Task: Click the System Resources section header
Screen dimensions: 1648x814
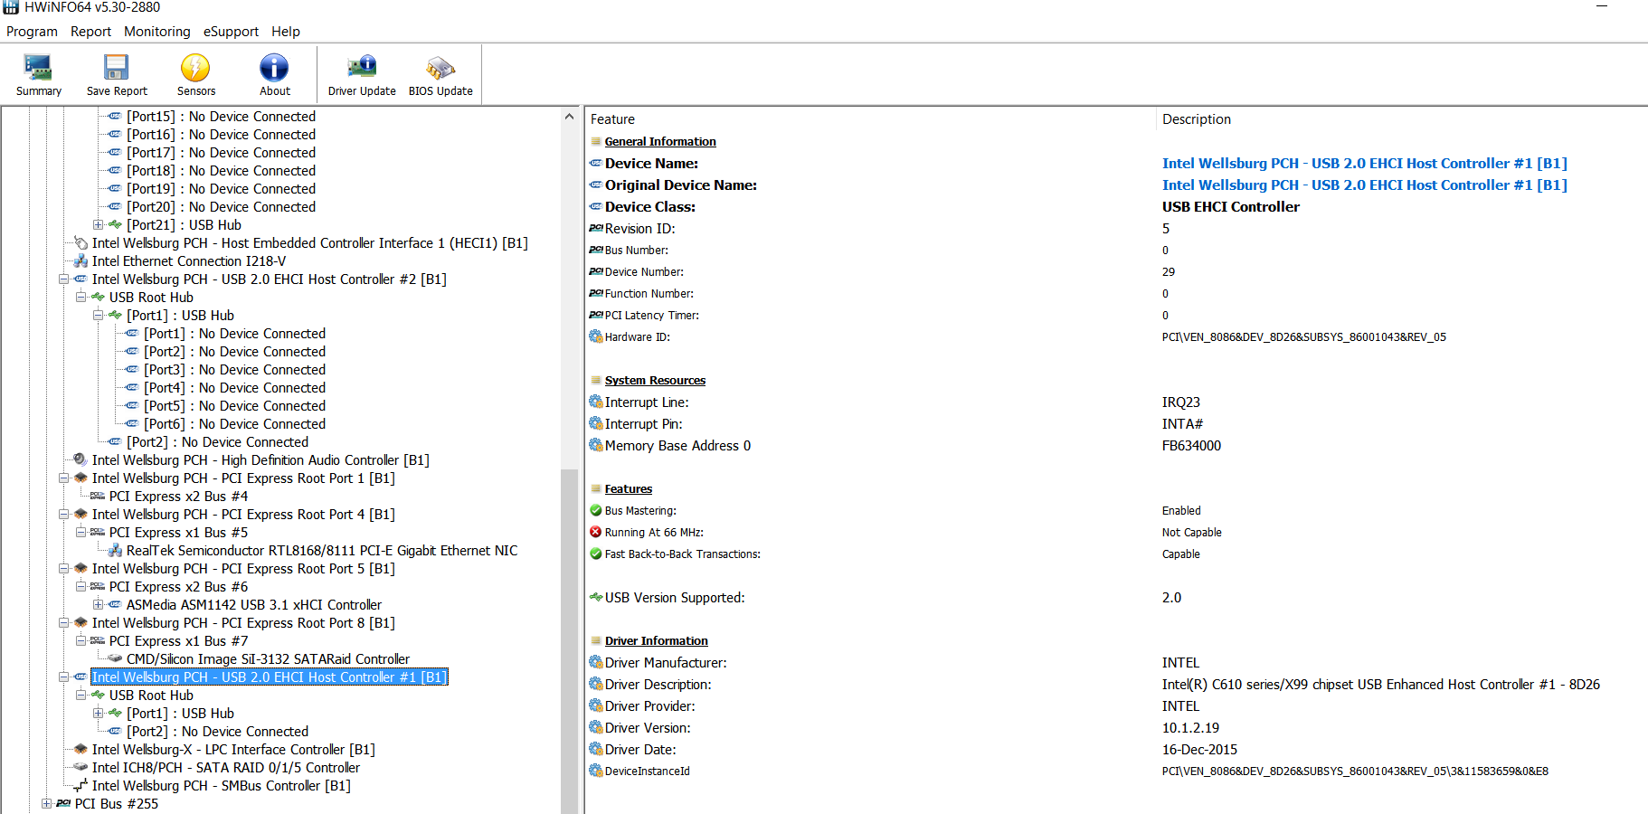Action: (x=655, y=381)
